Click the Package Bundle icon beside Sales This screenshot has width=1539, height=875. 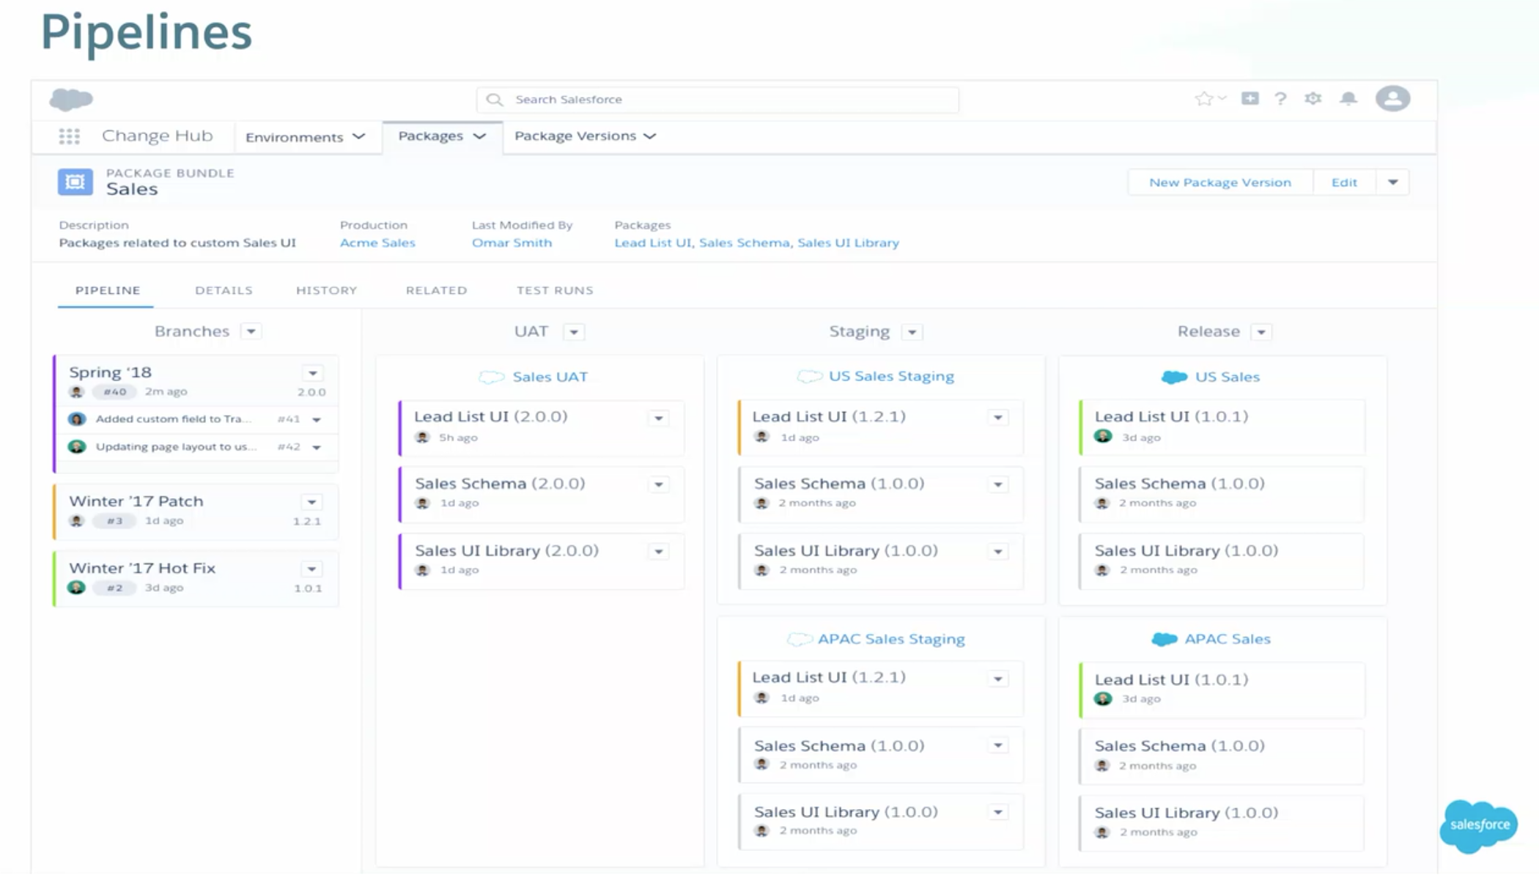click(75, 182)
